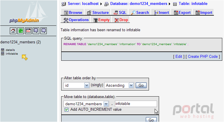Click the Create PHP Code link
The width and height of the screenshot is (224, 122).
point(203,56)
